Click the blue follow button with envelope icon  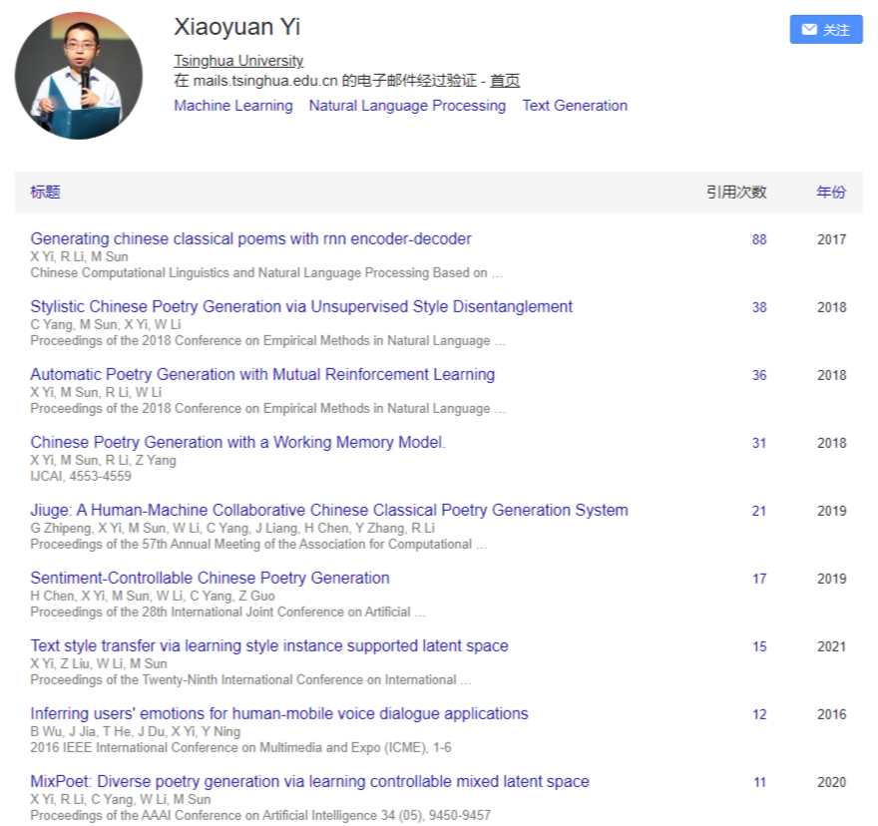tap(825, 29)
